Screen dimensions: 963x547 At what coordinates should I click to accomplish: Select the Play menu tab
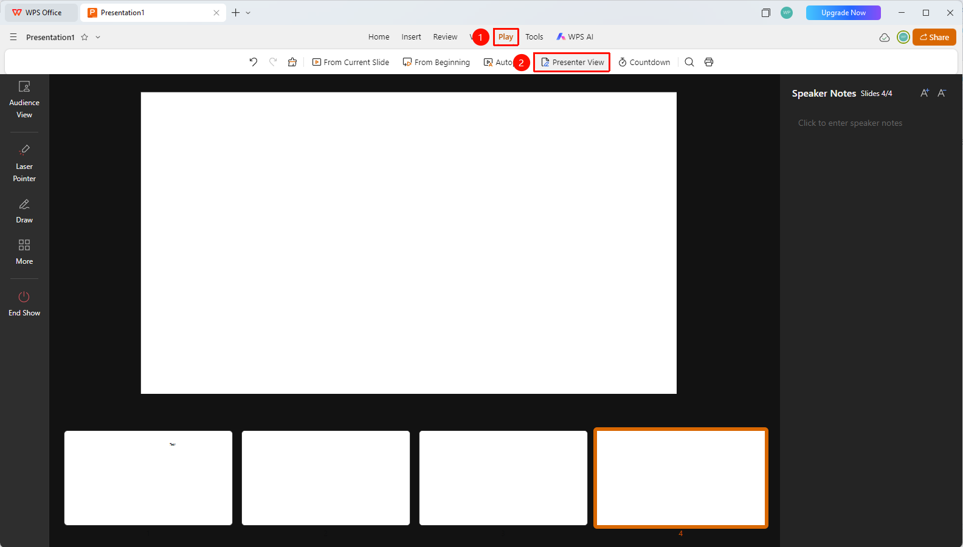506,37
